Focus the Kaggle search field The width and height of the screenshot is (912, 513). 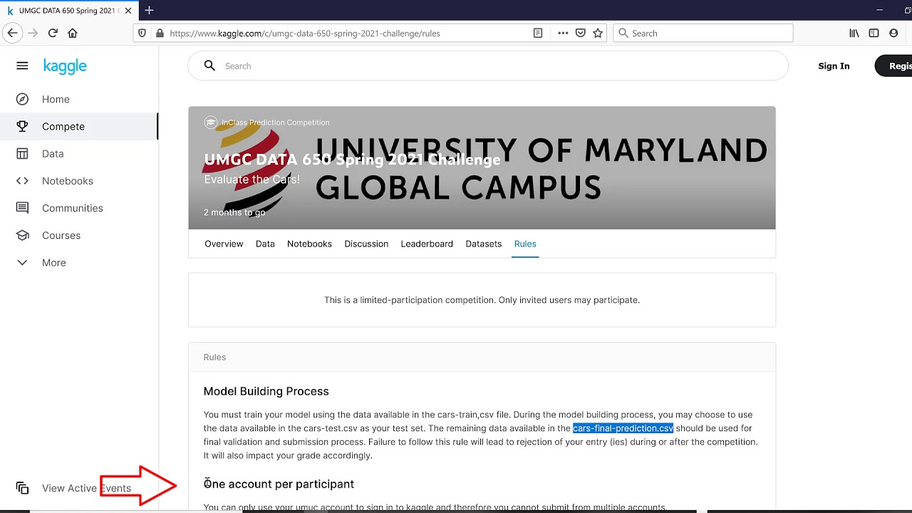(x=488, y=66)
